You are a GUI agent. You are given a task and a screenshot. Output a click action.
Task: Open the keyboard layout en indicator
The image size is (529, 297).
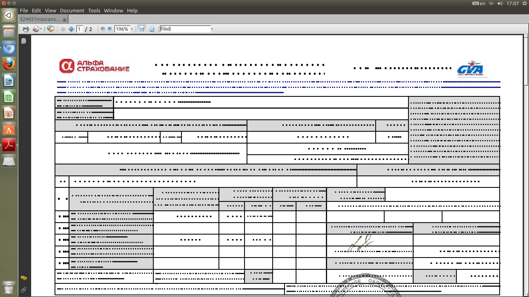(479, 4)
